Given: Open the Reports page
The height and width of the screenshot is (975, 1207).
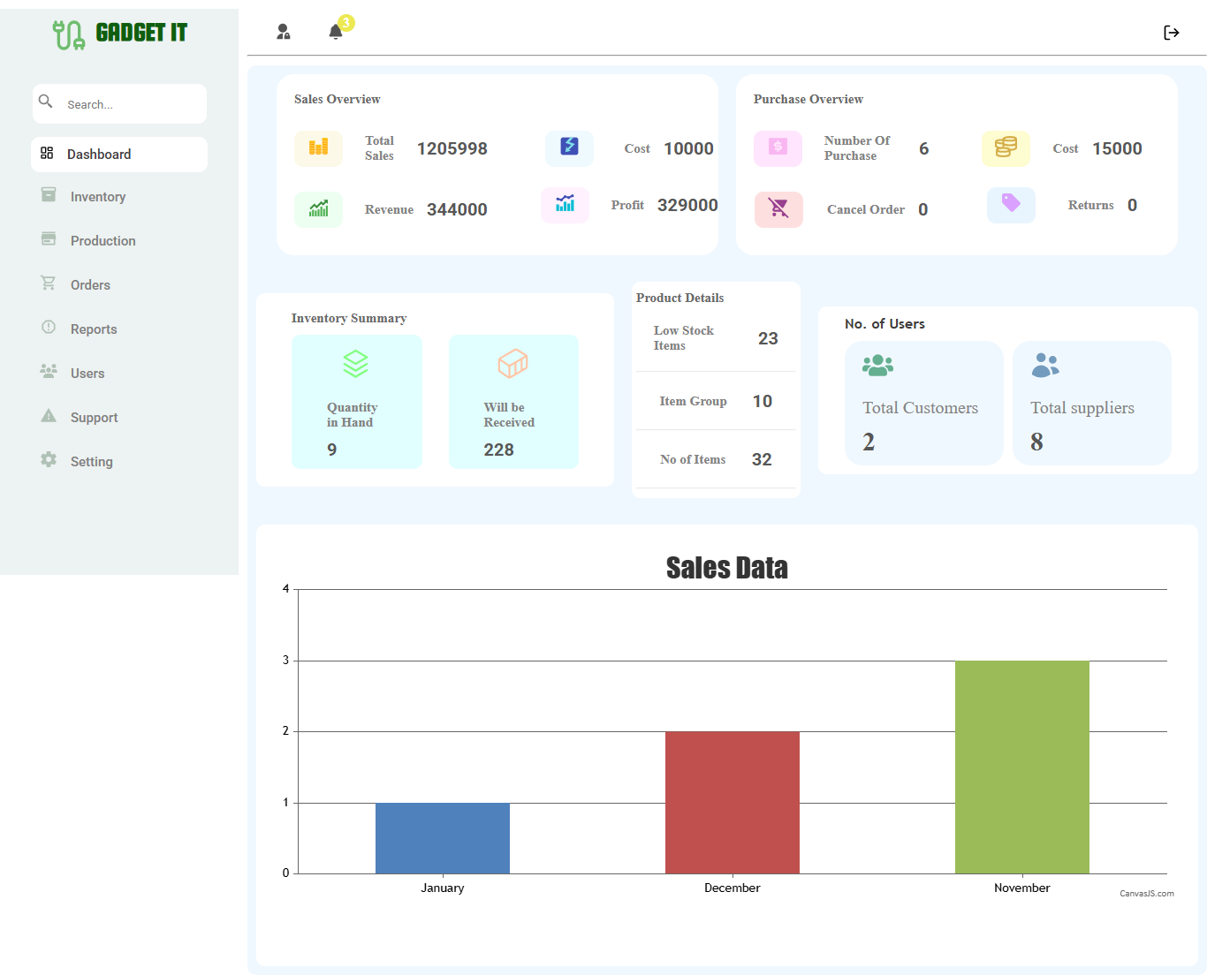Looking at the screenshot, I should click(x=93, y=329).
